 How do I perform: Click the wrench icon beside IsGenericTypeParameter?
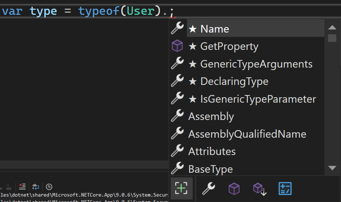[178, 98]
